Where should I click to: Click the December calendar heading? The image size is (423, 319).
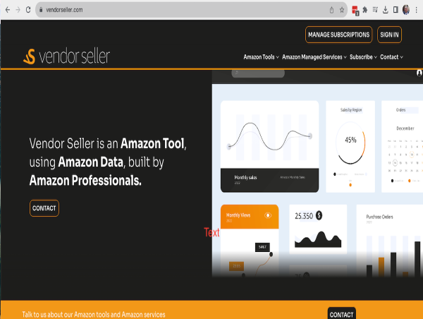point(405,128)
